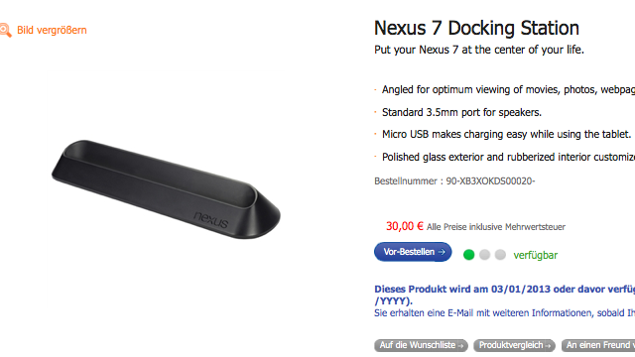Open Produktvergleich to compare products
This screenshot has height=357, width=635.
click(x=514, y=345)
